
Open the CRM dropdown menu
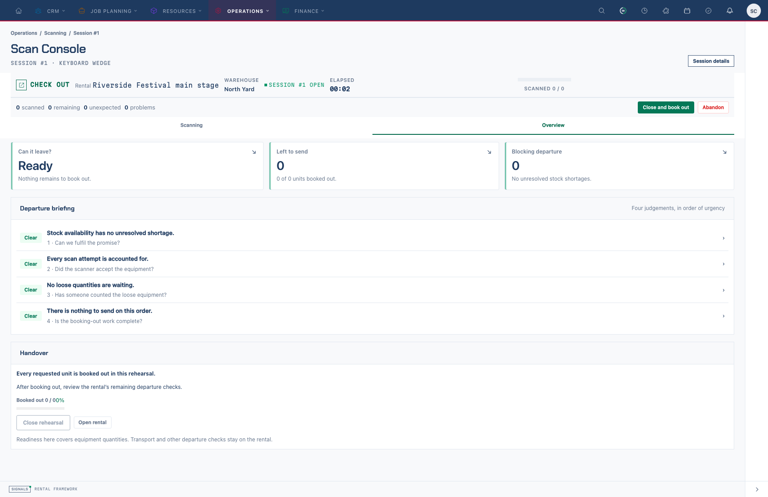tap(50, 11)
